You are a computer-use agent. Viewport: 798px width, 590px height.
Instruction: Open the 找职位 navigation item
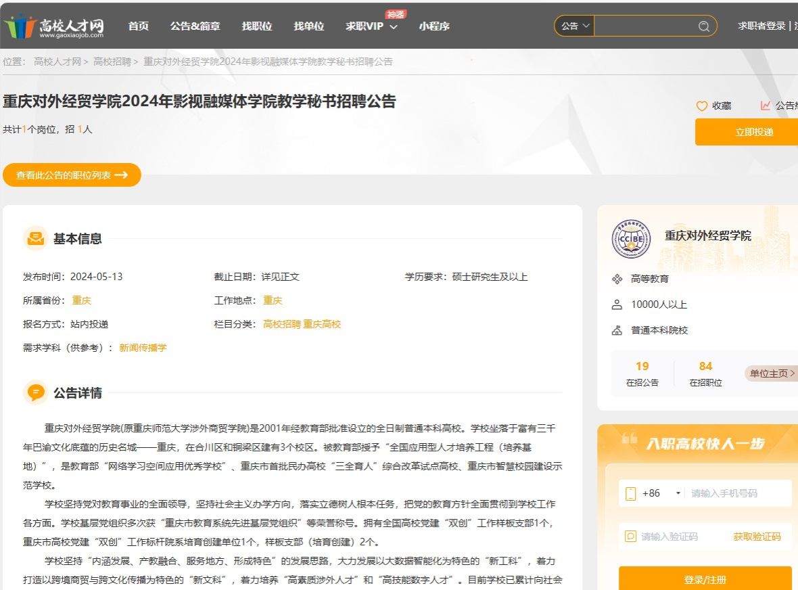click(x=257, y=26)
